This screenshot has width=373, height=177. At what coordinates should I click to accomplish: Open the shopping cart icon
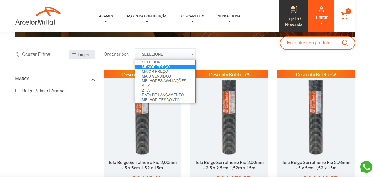coord(345,16)
